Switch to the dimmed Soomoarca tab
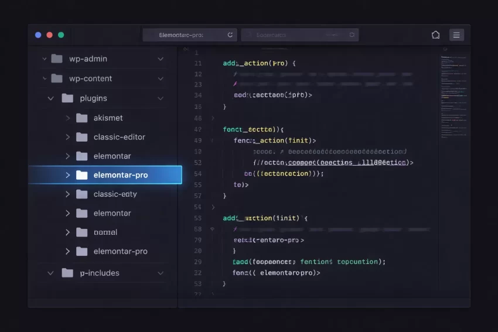Image resolution: width=498 pixels, height=332 pixels. 300,35
